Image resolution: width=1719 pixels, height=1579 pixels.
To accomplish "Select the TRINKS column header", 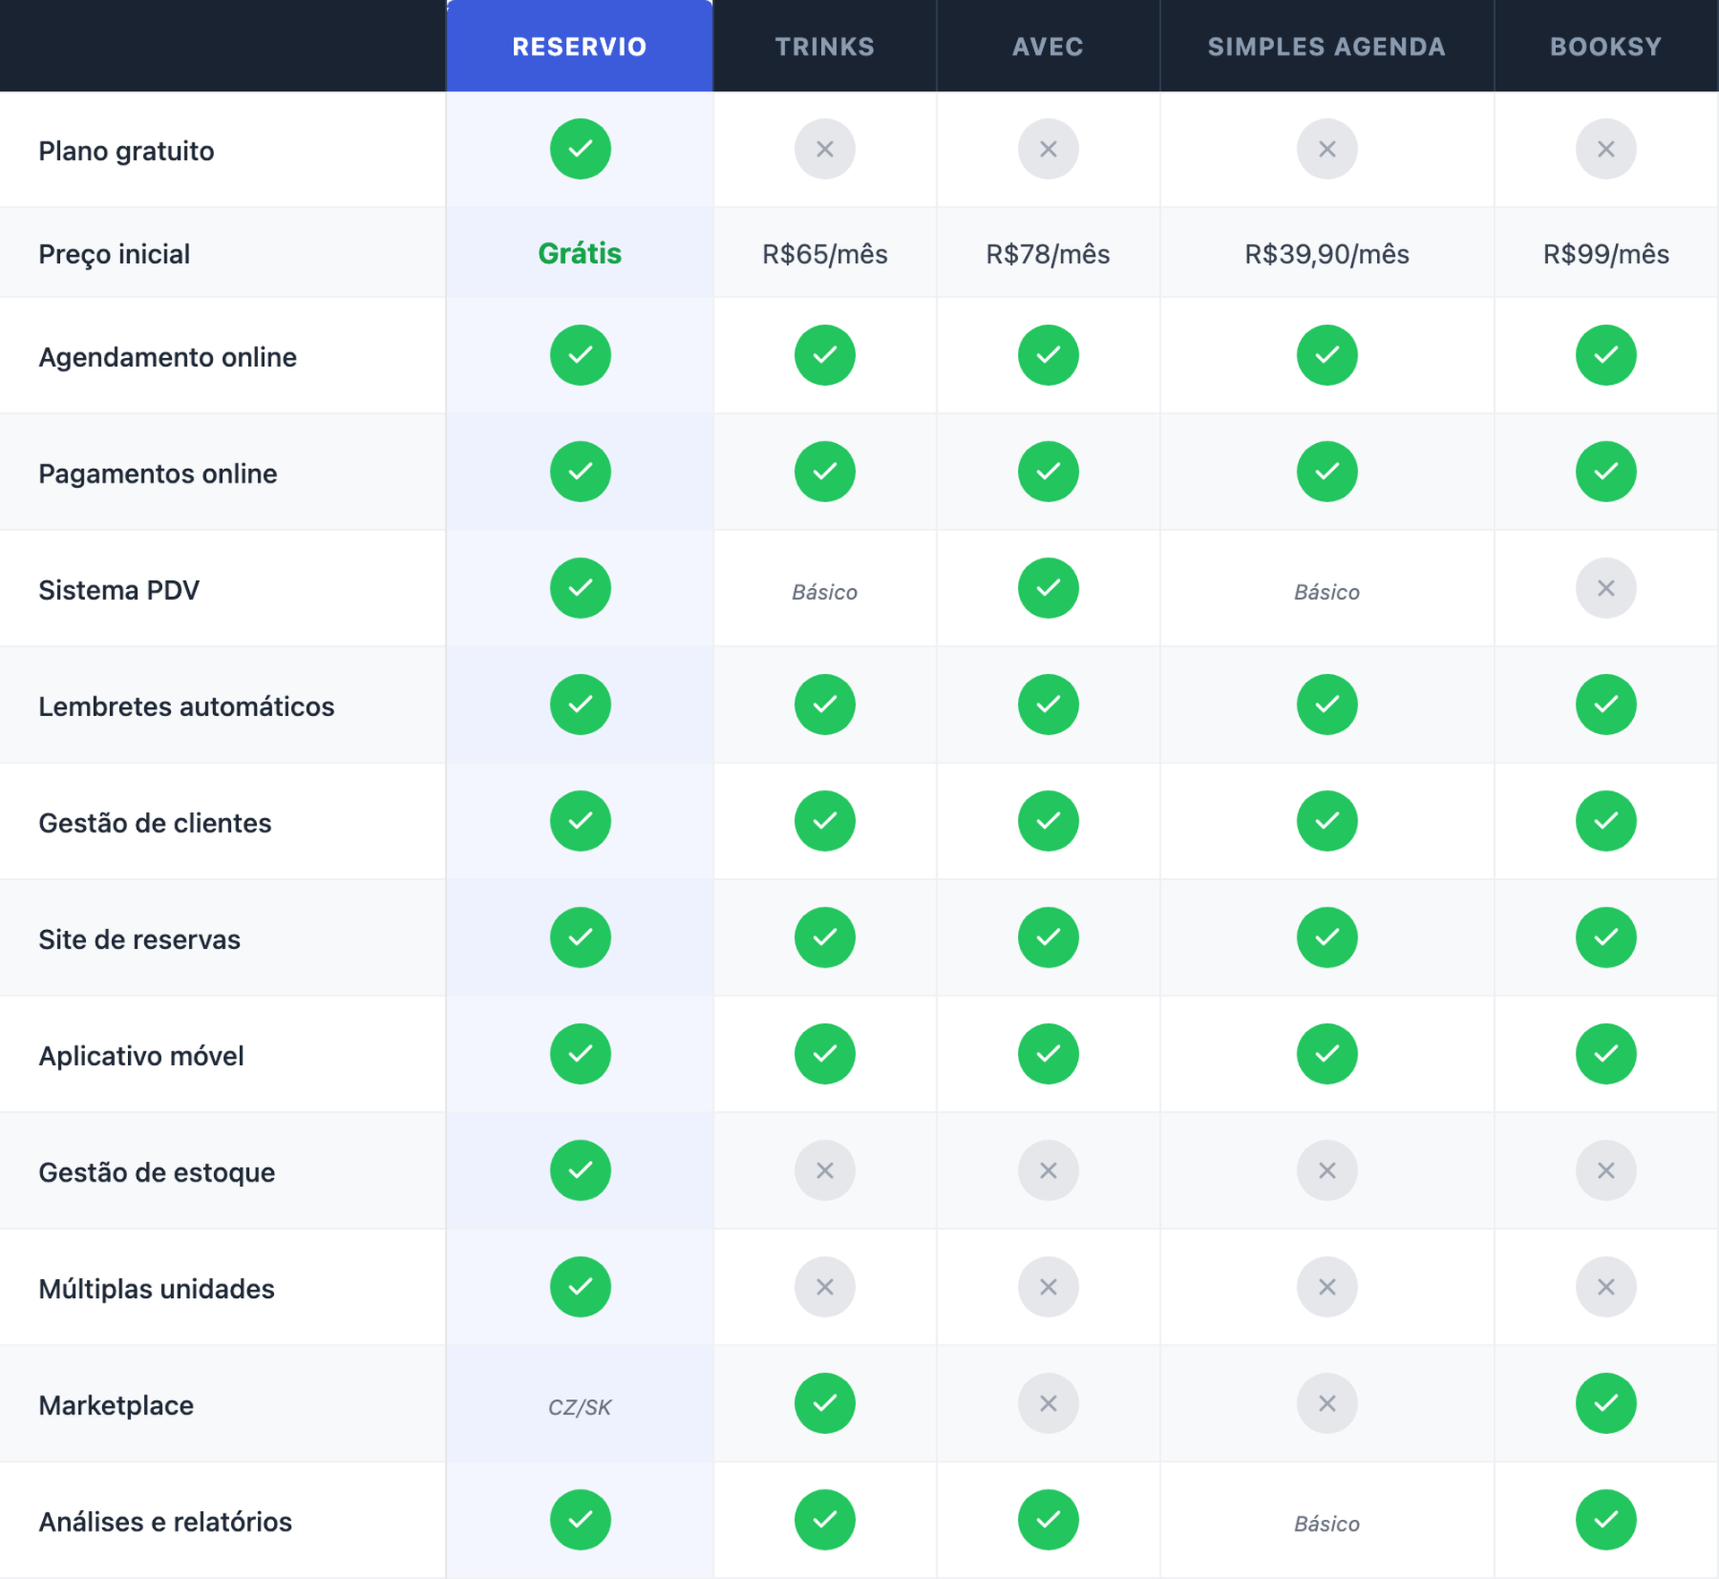I will point(825,47).
